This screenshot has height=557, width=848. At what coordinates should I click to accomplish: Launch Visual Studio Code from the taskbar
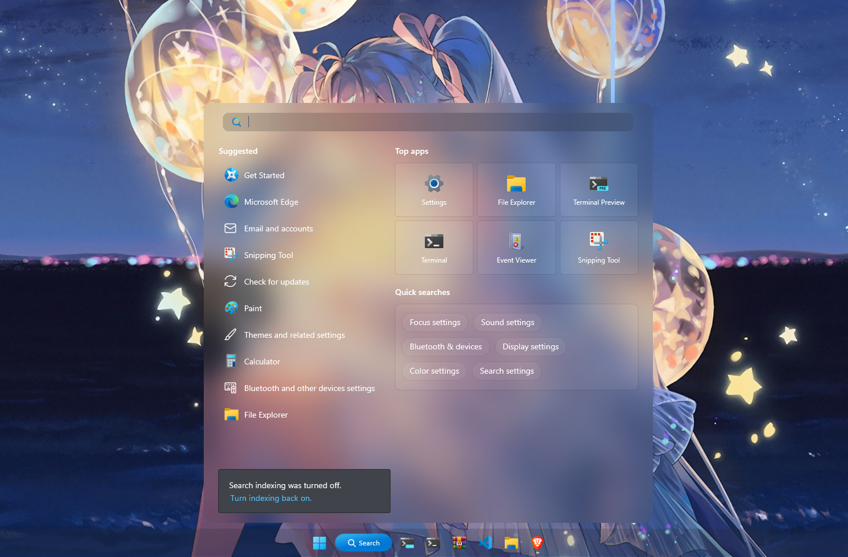tap(485, 543)
